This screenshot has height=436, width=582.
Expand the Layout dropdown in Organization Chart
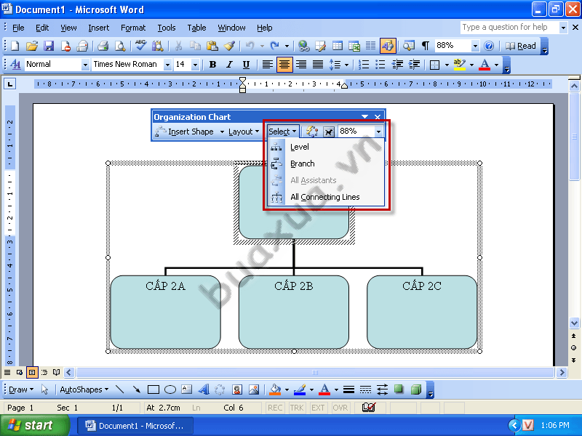point(244,132)
